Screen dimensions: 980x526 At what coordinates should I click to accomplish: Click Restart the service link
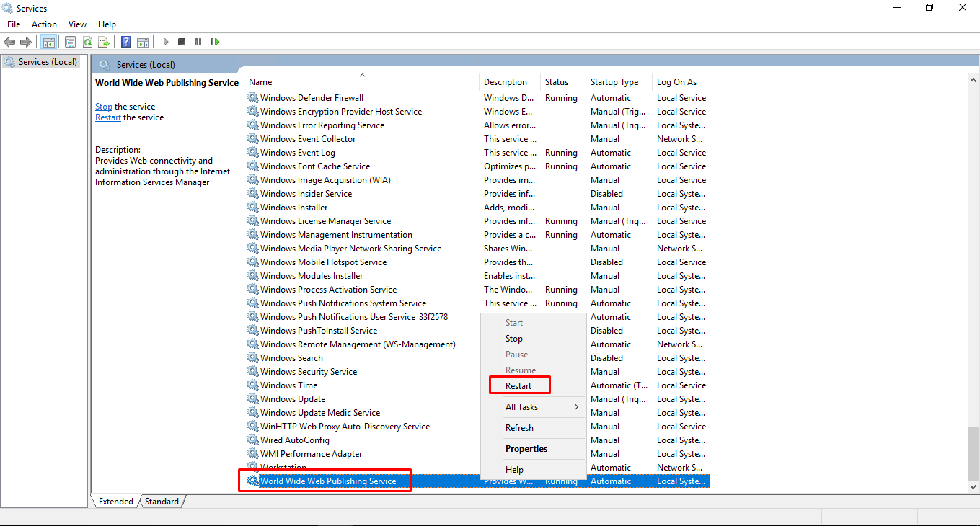coord(108,117)
